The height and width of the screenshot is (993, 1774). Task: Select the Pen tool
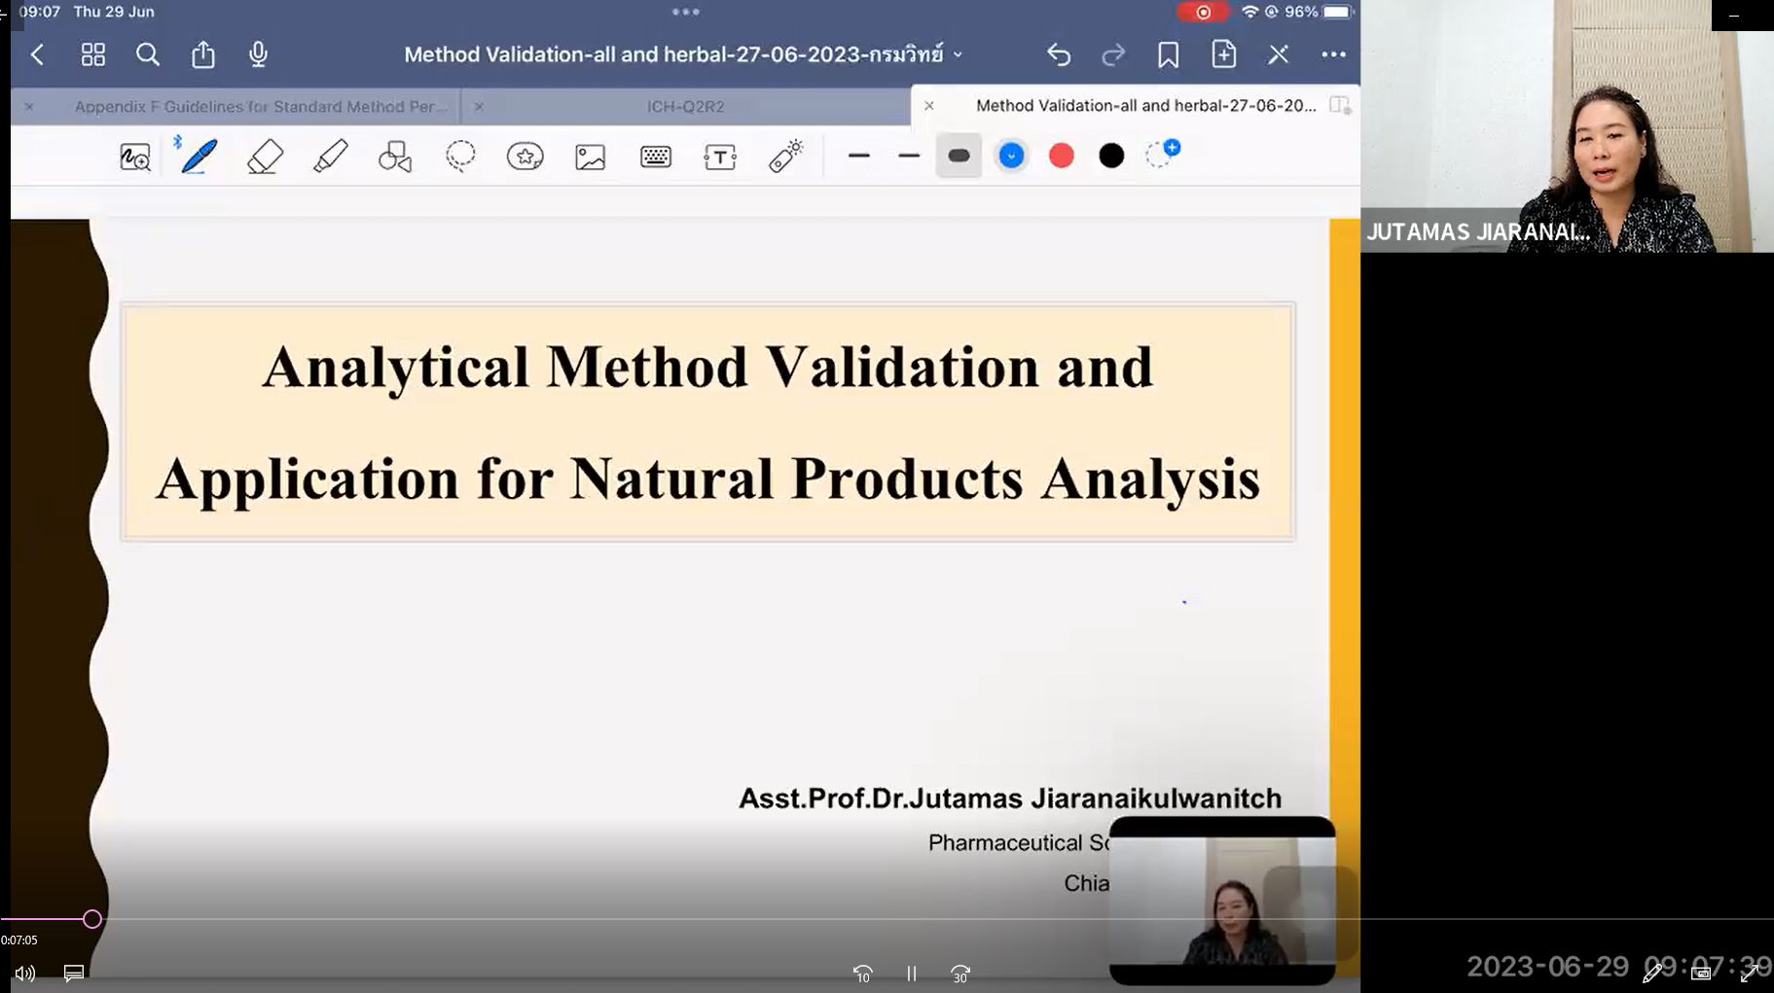199,157
